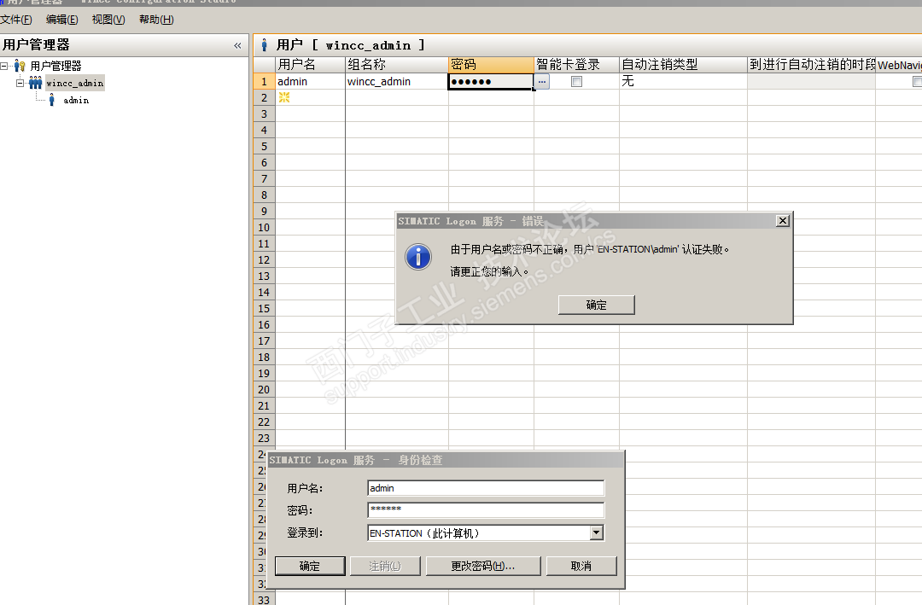Viewport: 922px width, 605px height.
Task: Open the 编辑(E) menu
Action: (61, 20)
